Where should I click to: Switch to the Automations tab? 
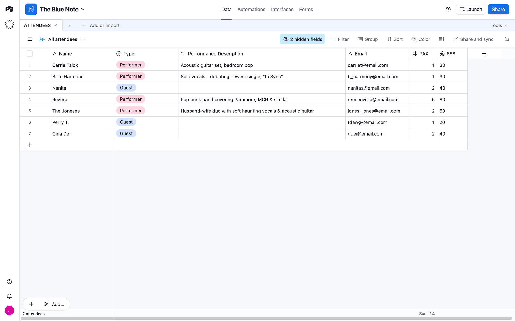pyautogui.click(x=251, y=9)
